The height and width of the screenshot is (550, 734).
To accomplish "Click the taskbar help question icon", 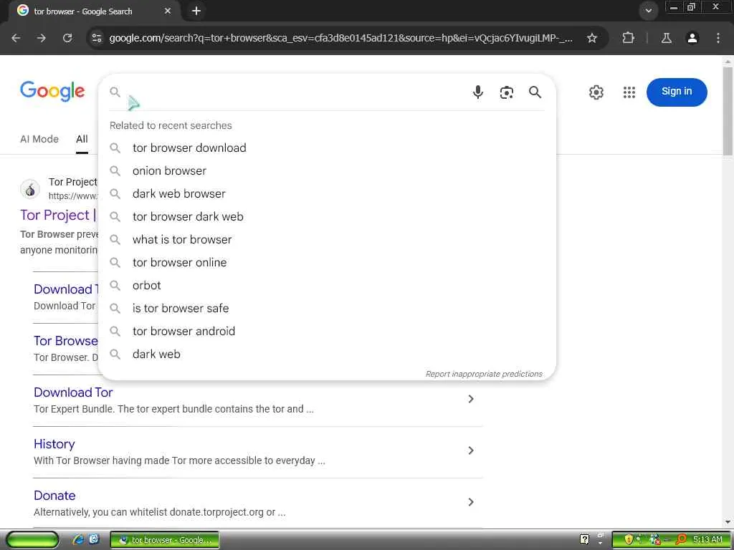I will click(584, 539).
